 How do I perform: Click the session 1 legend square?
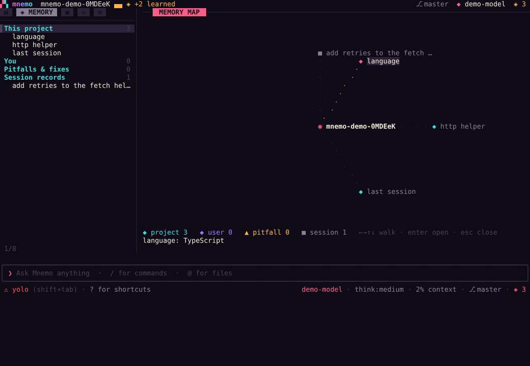click(x=304, y=232)
